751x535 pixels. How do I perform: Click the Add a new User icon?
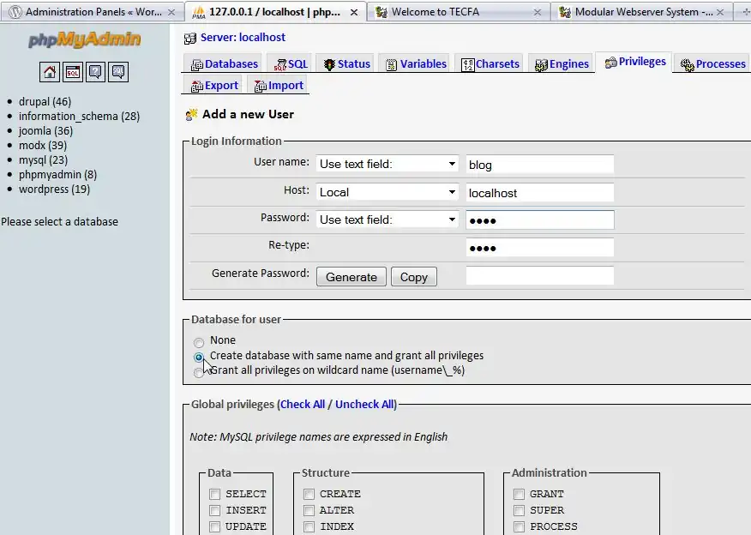192,114
